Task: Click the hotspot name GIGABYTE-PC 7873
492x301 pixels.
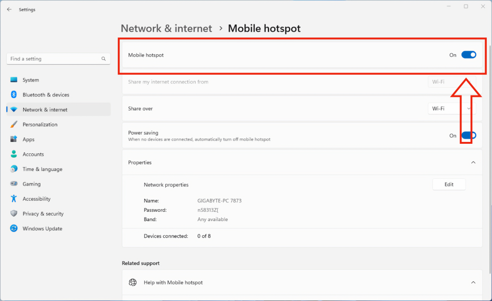Action: (x=219, y=200)
